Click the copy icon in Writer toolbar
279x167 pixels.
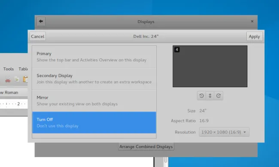(x=17, y=79)
